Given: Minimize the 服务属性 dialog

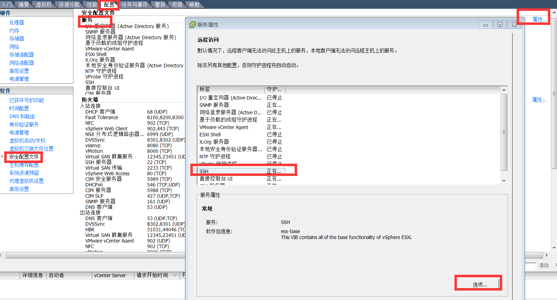Looking at the screenshot, I should 485,25.
